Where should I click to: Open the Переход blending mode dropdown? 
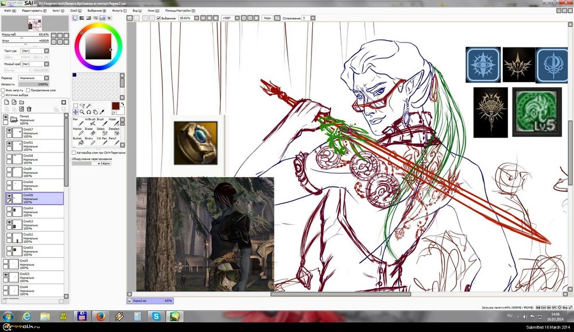[34, 77]
